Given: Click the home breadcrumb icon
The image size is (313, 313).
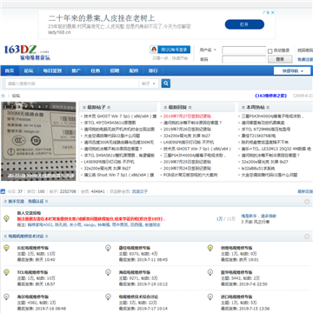Looking at the screenshot, I should pos(3,96).
